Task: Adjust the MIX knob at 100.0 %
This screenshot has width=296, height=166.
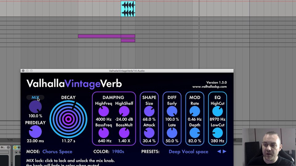Action: [x=35, y=107]
